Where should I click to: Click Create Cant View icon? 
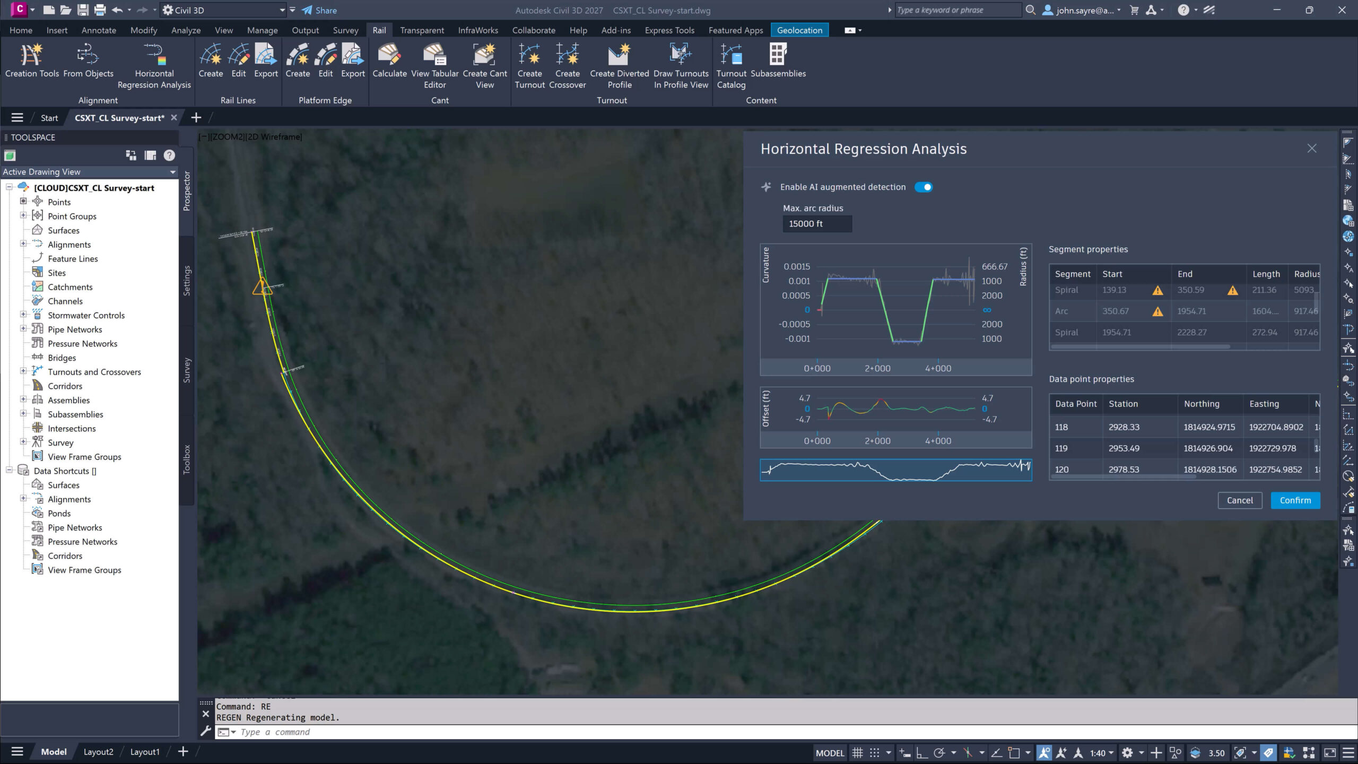(x=484, y=66)
